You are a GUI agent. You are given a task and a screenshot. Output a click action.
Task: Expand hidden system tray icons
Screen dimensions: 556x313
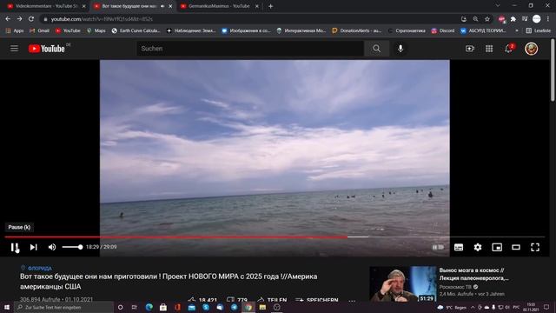pos(473,307)
